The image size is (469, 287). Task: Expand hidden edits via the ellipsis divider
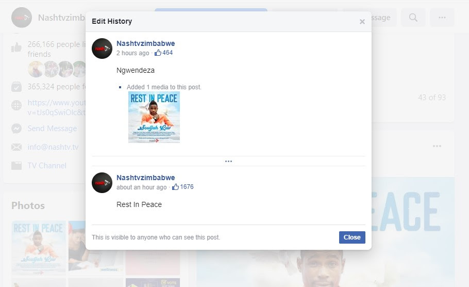click(x=228, y=161)
